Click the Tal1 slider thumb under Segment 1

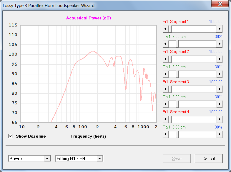click(x=177, y=44)
